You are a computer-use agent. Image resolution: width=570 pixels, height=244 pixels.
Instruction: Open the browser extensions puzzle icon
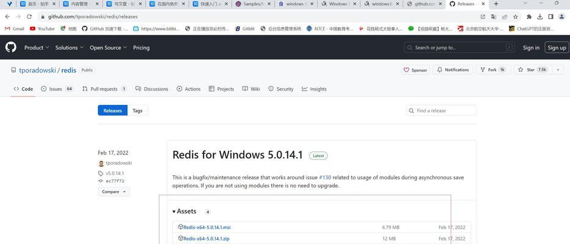click(x=529, y=16)
